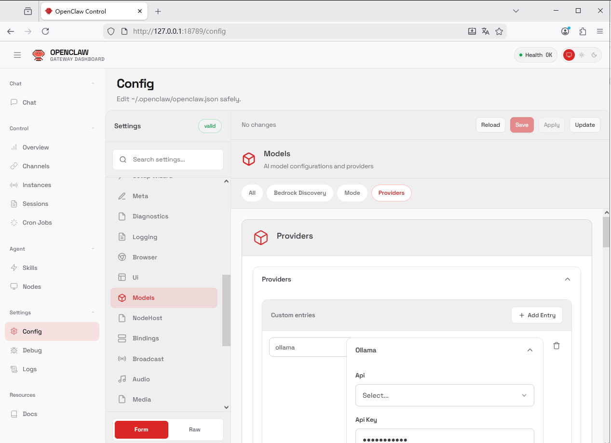Click the Meta pencil icon
The height and width of the screenshot is (443, 611).
122,196
